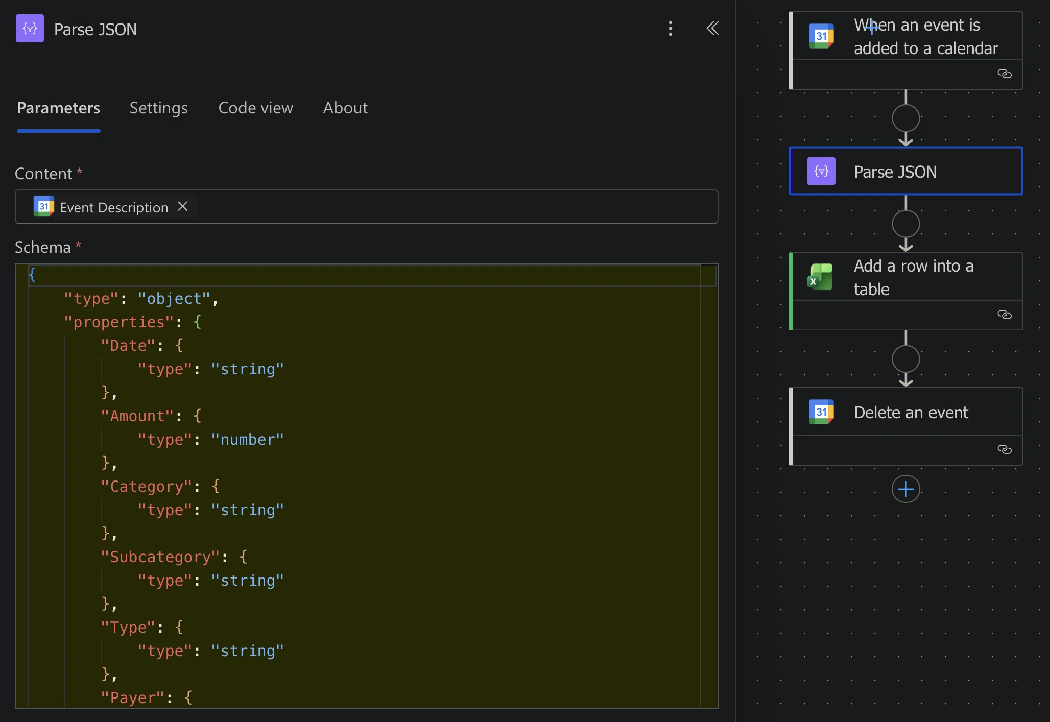Click the "Category" property line in the schema
The height and width of the screenshot is (722, 1050).
pyautogui.click(x=160, y=487)
